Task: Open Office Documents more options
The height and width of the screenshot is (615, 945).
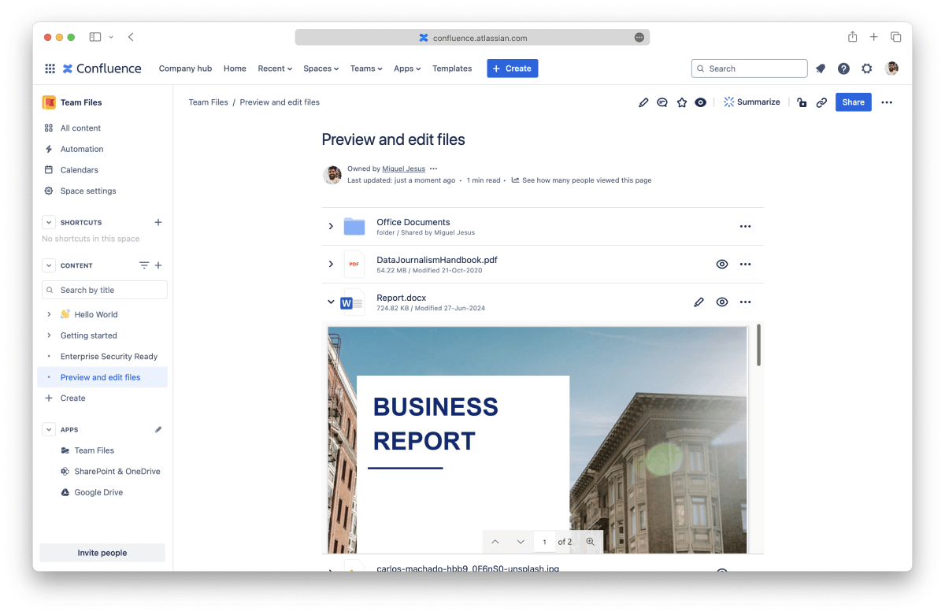Action: pos(746,227)
